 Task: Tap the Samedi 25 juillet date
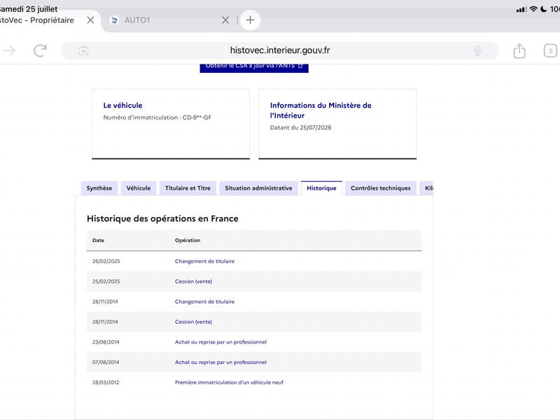29,9
